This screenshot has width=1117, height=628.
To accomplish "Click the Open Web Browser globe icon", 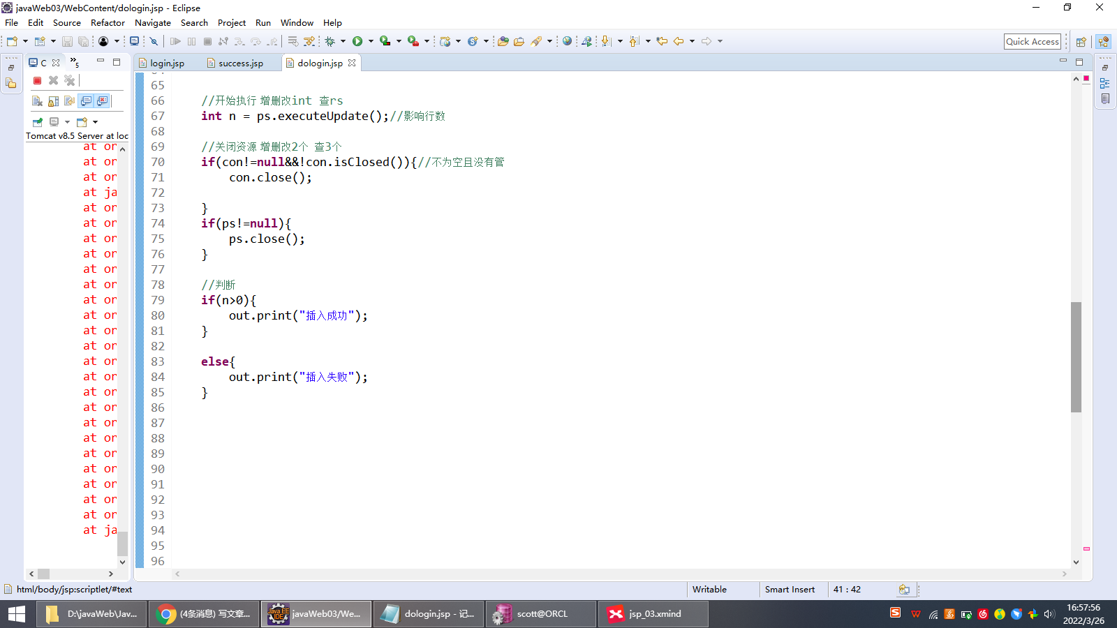I will point(567,41).
